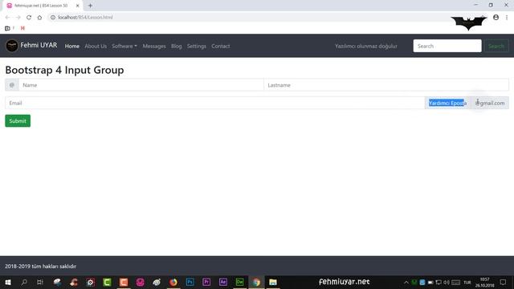Open About Us nav link
The image size is (514, 289).
click(96, 47)
